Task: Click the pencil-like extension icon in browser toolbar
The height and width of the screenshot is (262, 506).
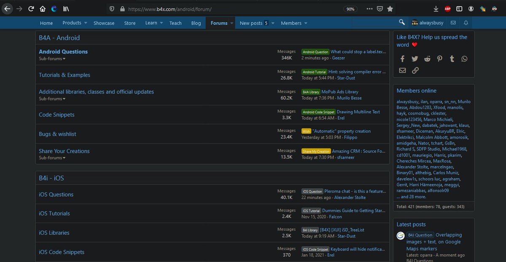Action: point(482,8)
